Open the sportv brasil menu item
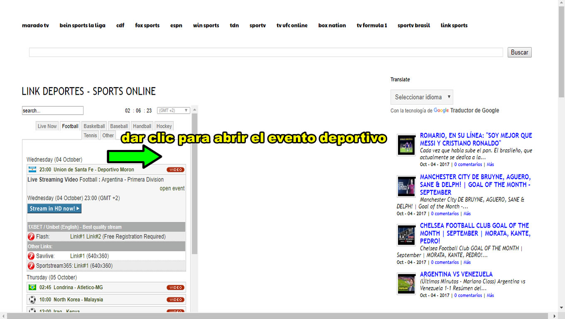This screenshot has width=565, height=319. point(414,25)
